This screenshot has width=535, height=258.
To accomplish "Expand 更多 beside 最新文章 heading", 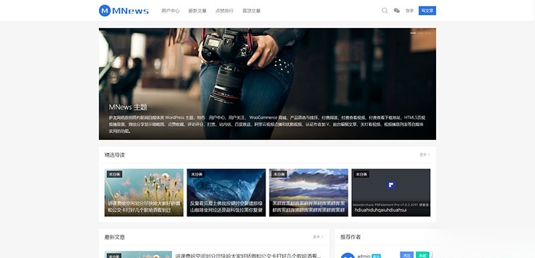I will pos(318,237).
